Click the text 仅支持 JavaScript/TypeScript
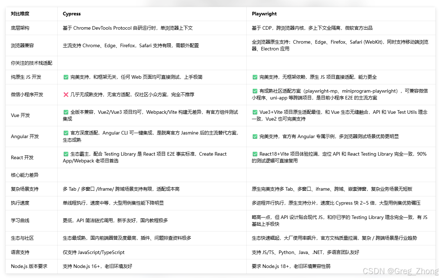Image resolution: width=440 pixels, height=278 pixels. click(93, 252)
